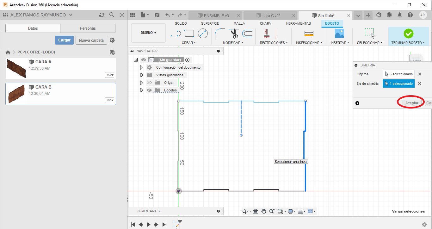Open the data panel grid icon
The image size is (432, 229).
click(133, 15)
